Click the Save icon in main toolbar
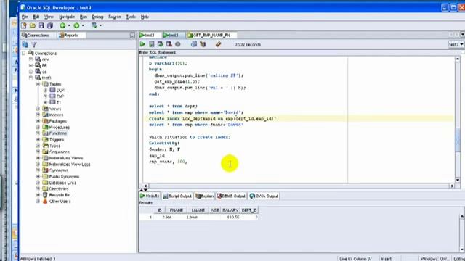 point(41,25)
